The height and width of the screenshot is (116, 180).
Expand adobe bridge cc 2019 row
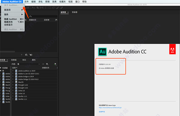tap(13, 77)
